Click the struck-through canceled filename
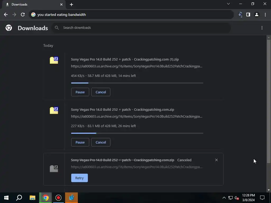This screenshot has width=271, height=203. [123, 160]
